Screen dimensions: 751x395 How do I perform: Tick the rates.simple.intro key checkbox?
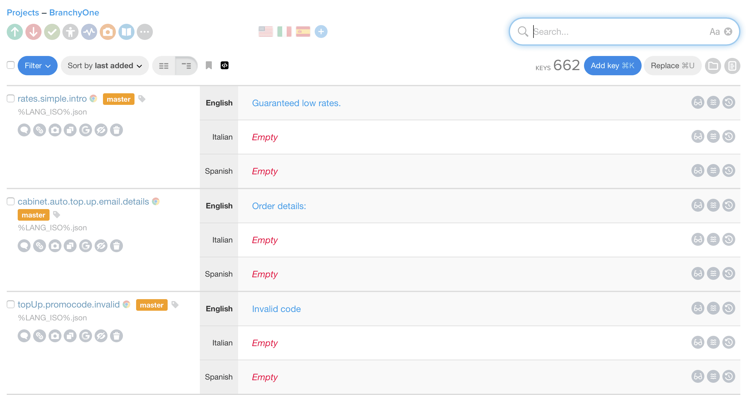(11, 98)
